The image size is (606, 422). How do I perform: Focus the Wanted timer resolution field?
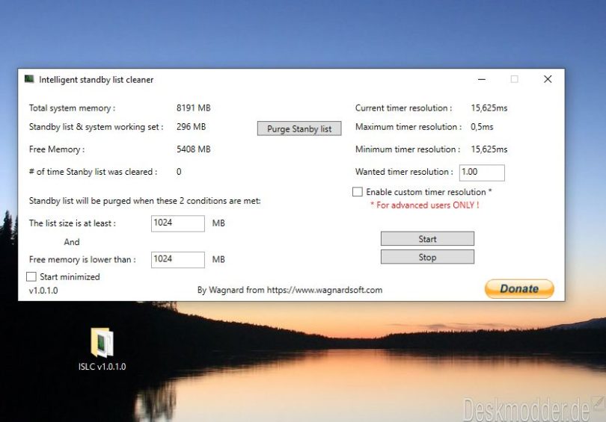click(x=481, y=173)
